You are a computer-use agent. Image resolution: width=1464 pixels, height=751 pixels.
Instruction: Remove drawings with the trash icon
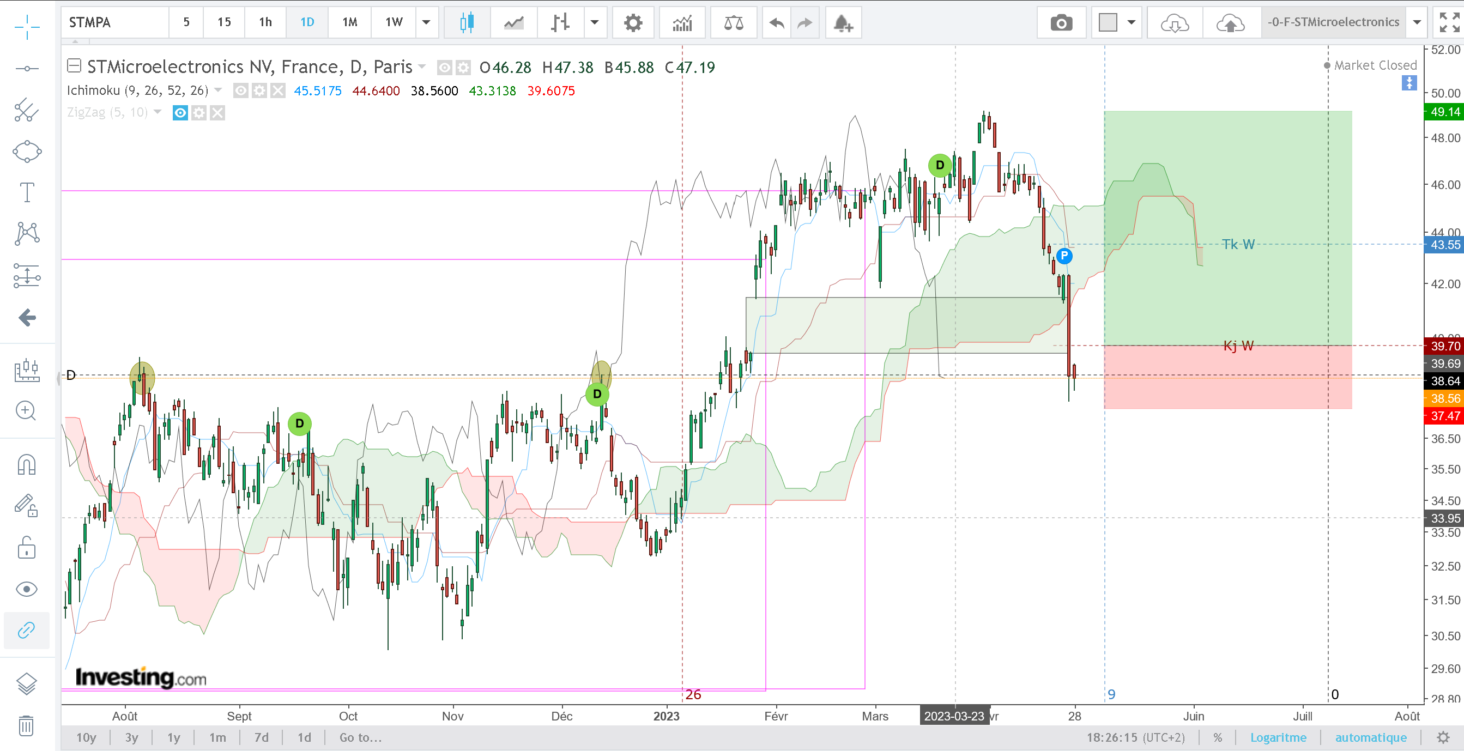(x=27, y=725)
